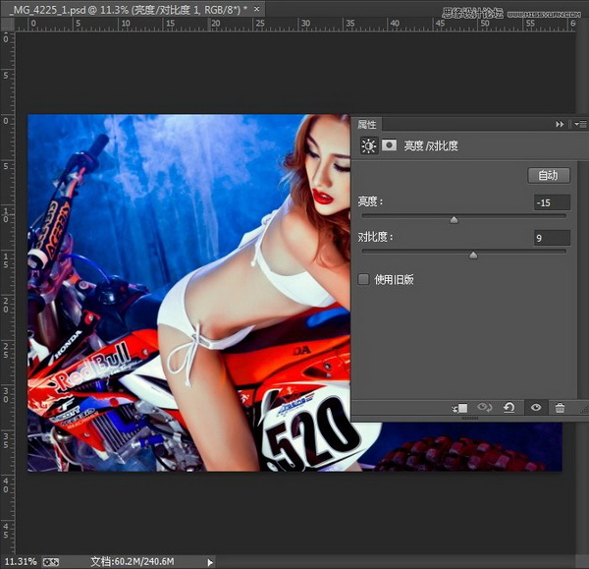Close the _MG_4225_1.psd document tab

258,9
